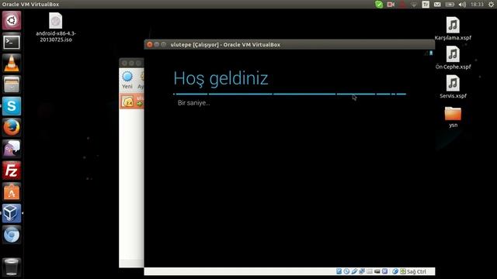Click the optical disc indicator in VM status bar
The height and width of the screenshot is (279, 497).
click(346, 271)
